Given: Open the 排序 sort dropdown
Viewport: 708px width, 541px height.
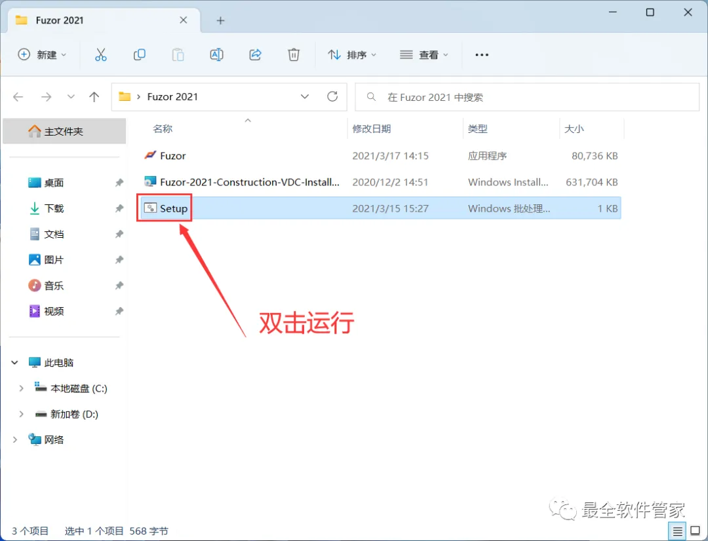Looking at the screenshot, I should point(352,54).
